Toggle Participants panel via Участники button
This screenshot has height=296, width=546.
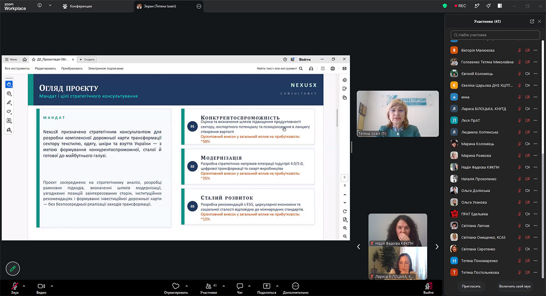(208, 288)
